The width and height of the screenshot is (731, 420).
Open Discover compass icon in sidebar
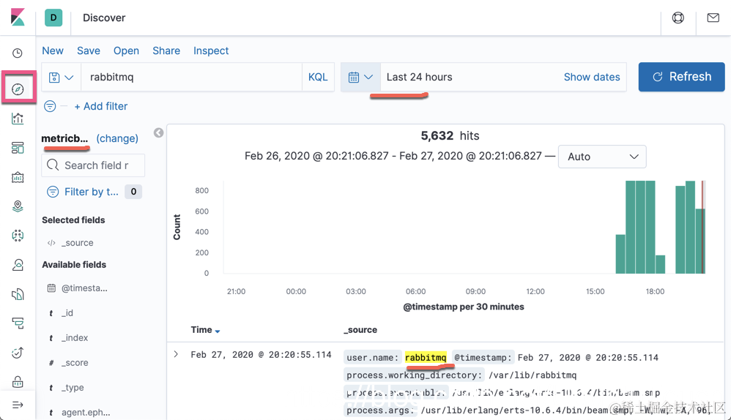click(x=18, y=89)
